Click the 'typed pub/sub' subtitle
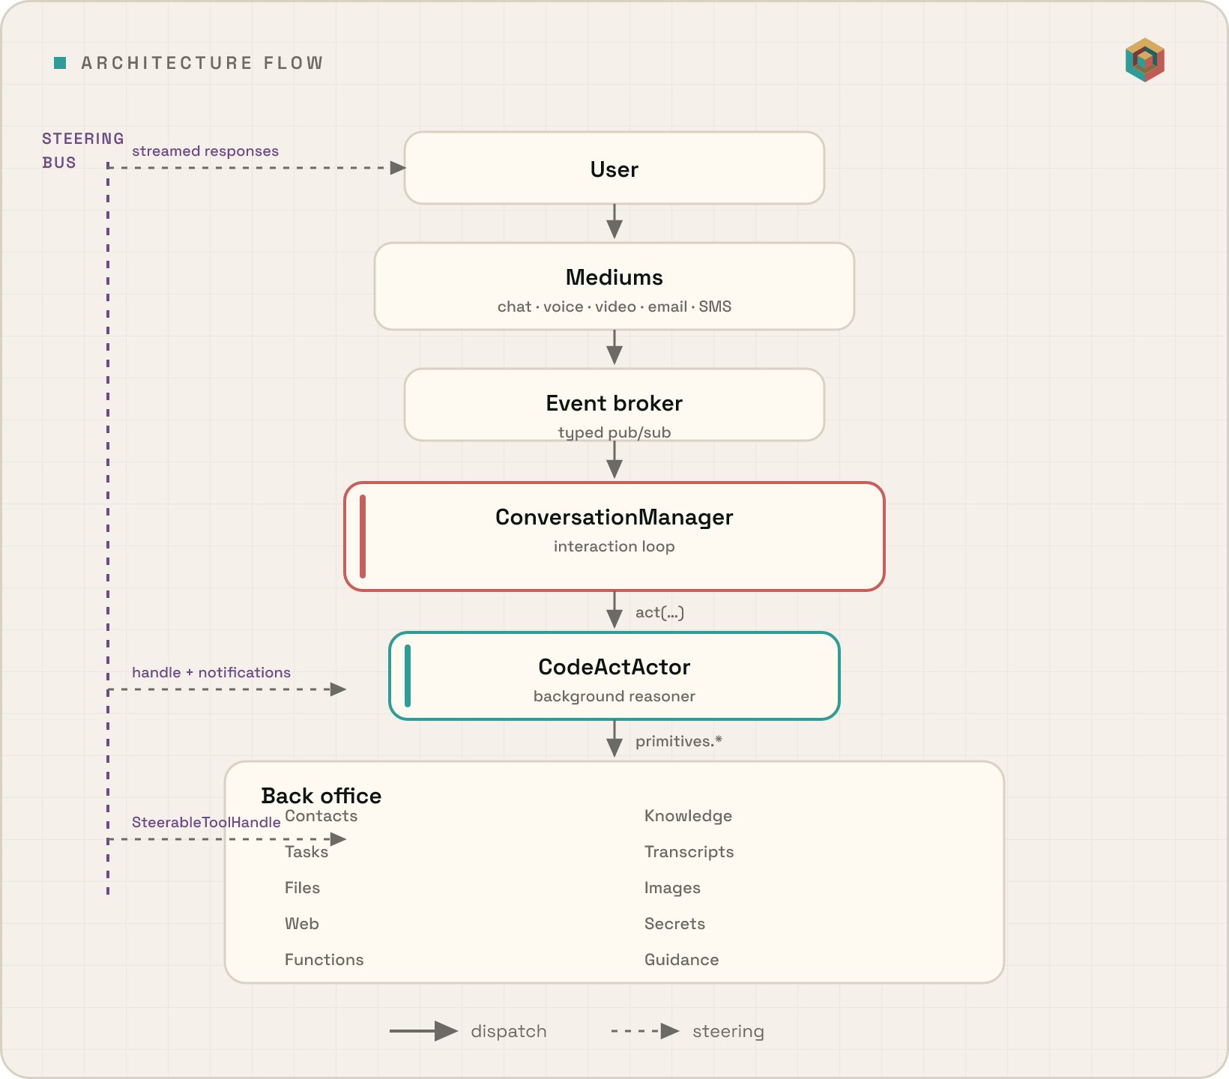The height and width of the screenshot is (1079, 1229). click(614, 432)
